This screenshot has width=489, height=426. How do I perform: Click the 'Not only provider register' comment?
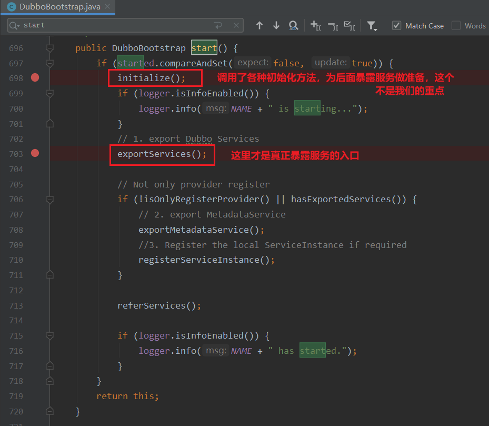194,184
